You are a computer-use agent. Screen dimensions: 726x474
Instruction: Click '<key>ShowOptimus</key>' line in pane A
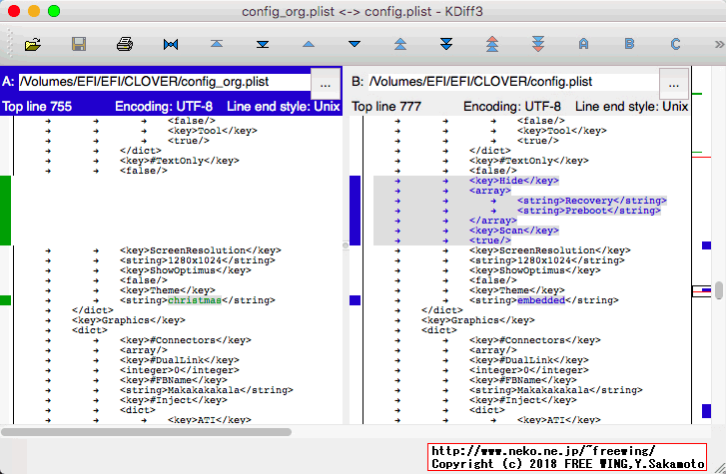point(186,270)
